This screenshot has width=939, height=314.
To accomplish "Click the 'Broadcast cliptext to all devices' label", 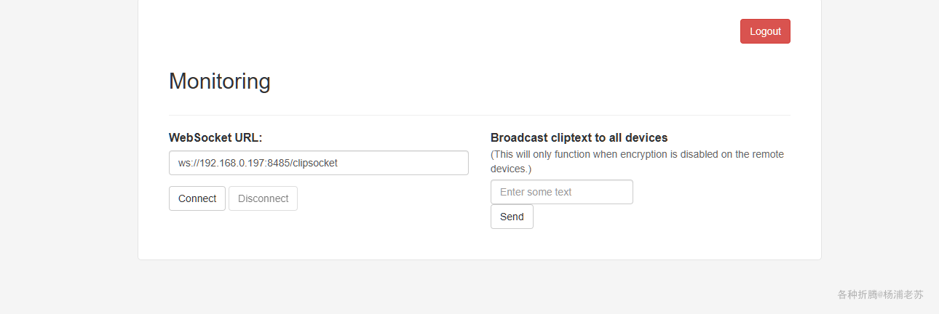I will 579,137.
